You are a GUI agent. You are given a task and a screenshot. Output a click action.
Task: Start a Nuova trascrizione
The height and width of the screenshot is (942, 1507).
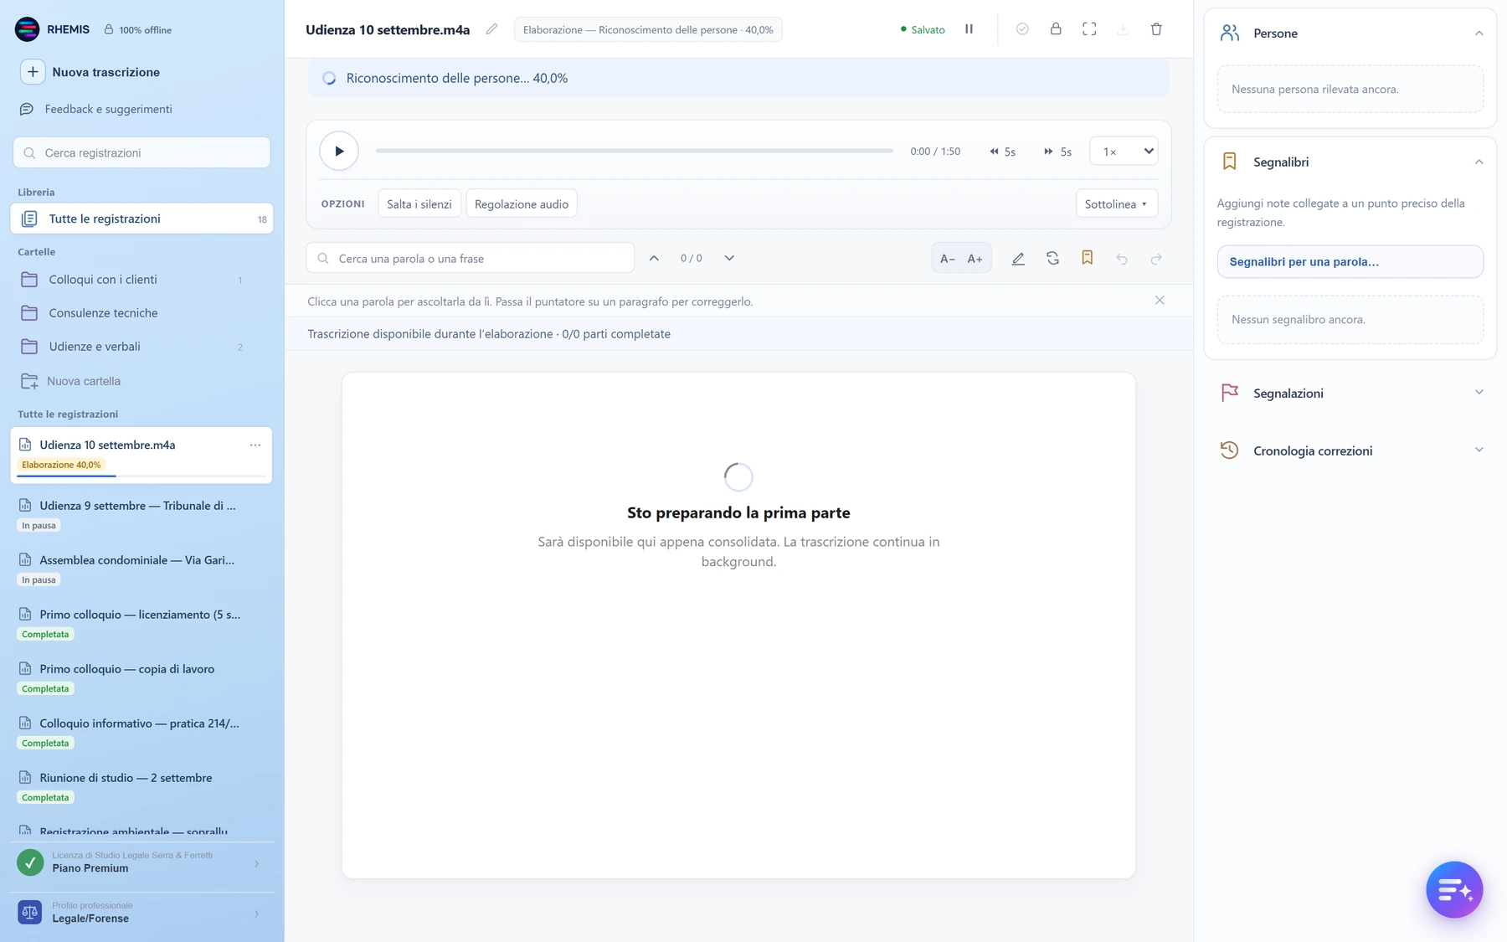pyautogui.click(x=90, y=72)
